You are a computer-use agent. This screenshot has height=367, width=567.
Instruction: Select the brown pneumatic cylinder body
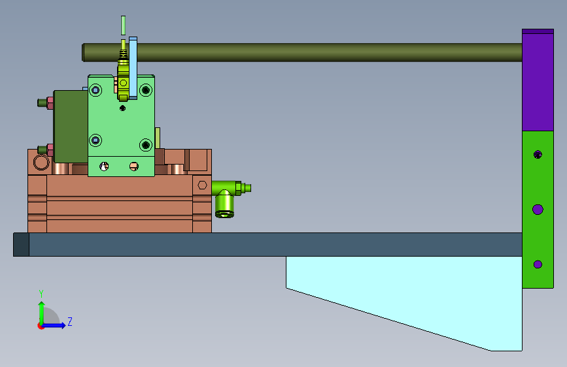coord(119,204)
